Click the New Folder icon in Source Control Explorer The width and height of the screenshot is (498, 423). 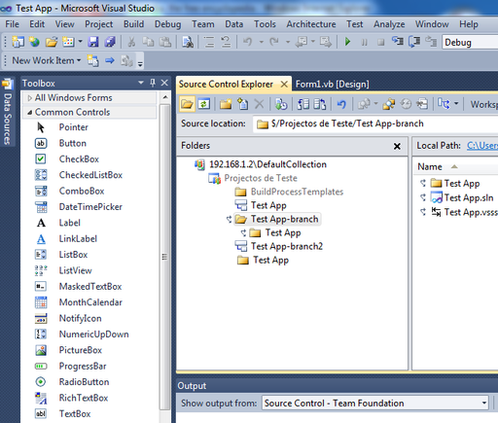tap(226, 104)
